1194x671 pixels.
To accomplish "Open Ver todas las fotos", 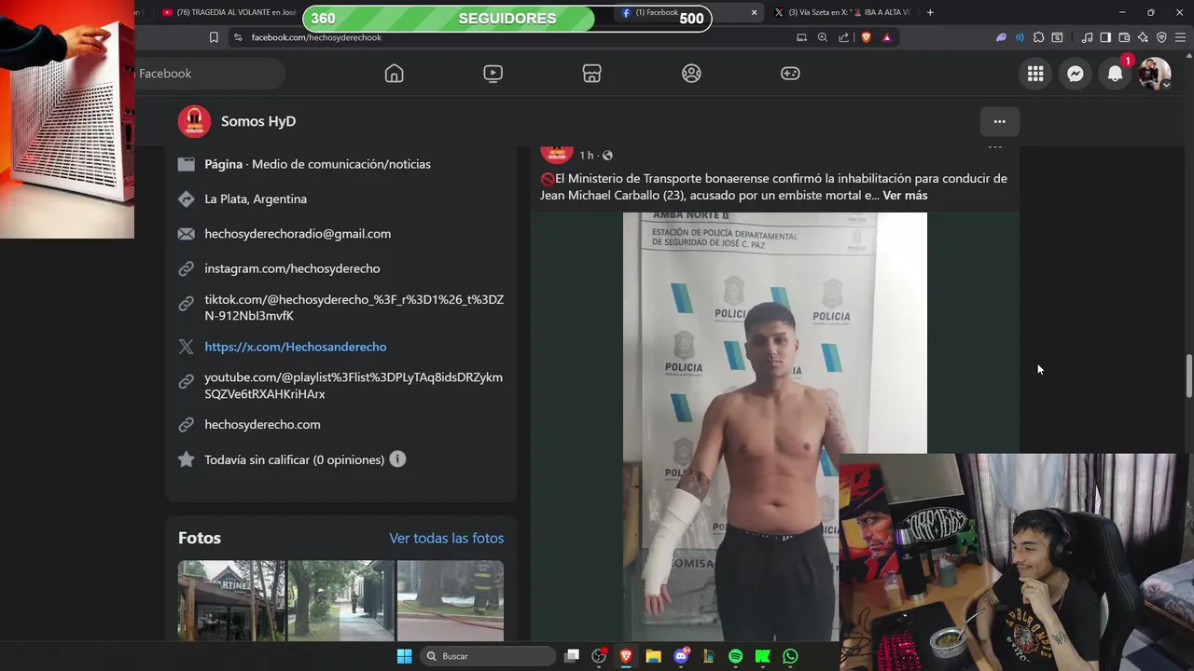I will (x=446, y=538).
